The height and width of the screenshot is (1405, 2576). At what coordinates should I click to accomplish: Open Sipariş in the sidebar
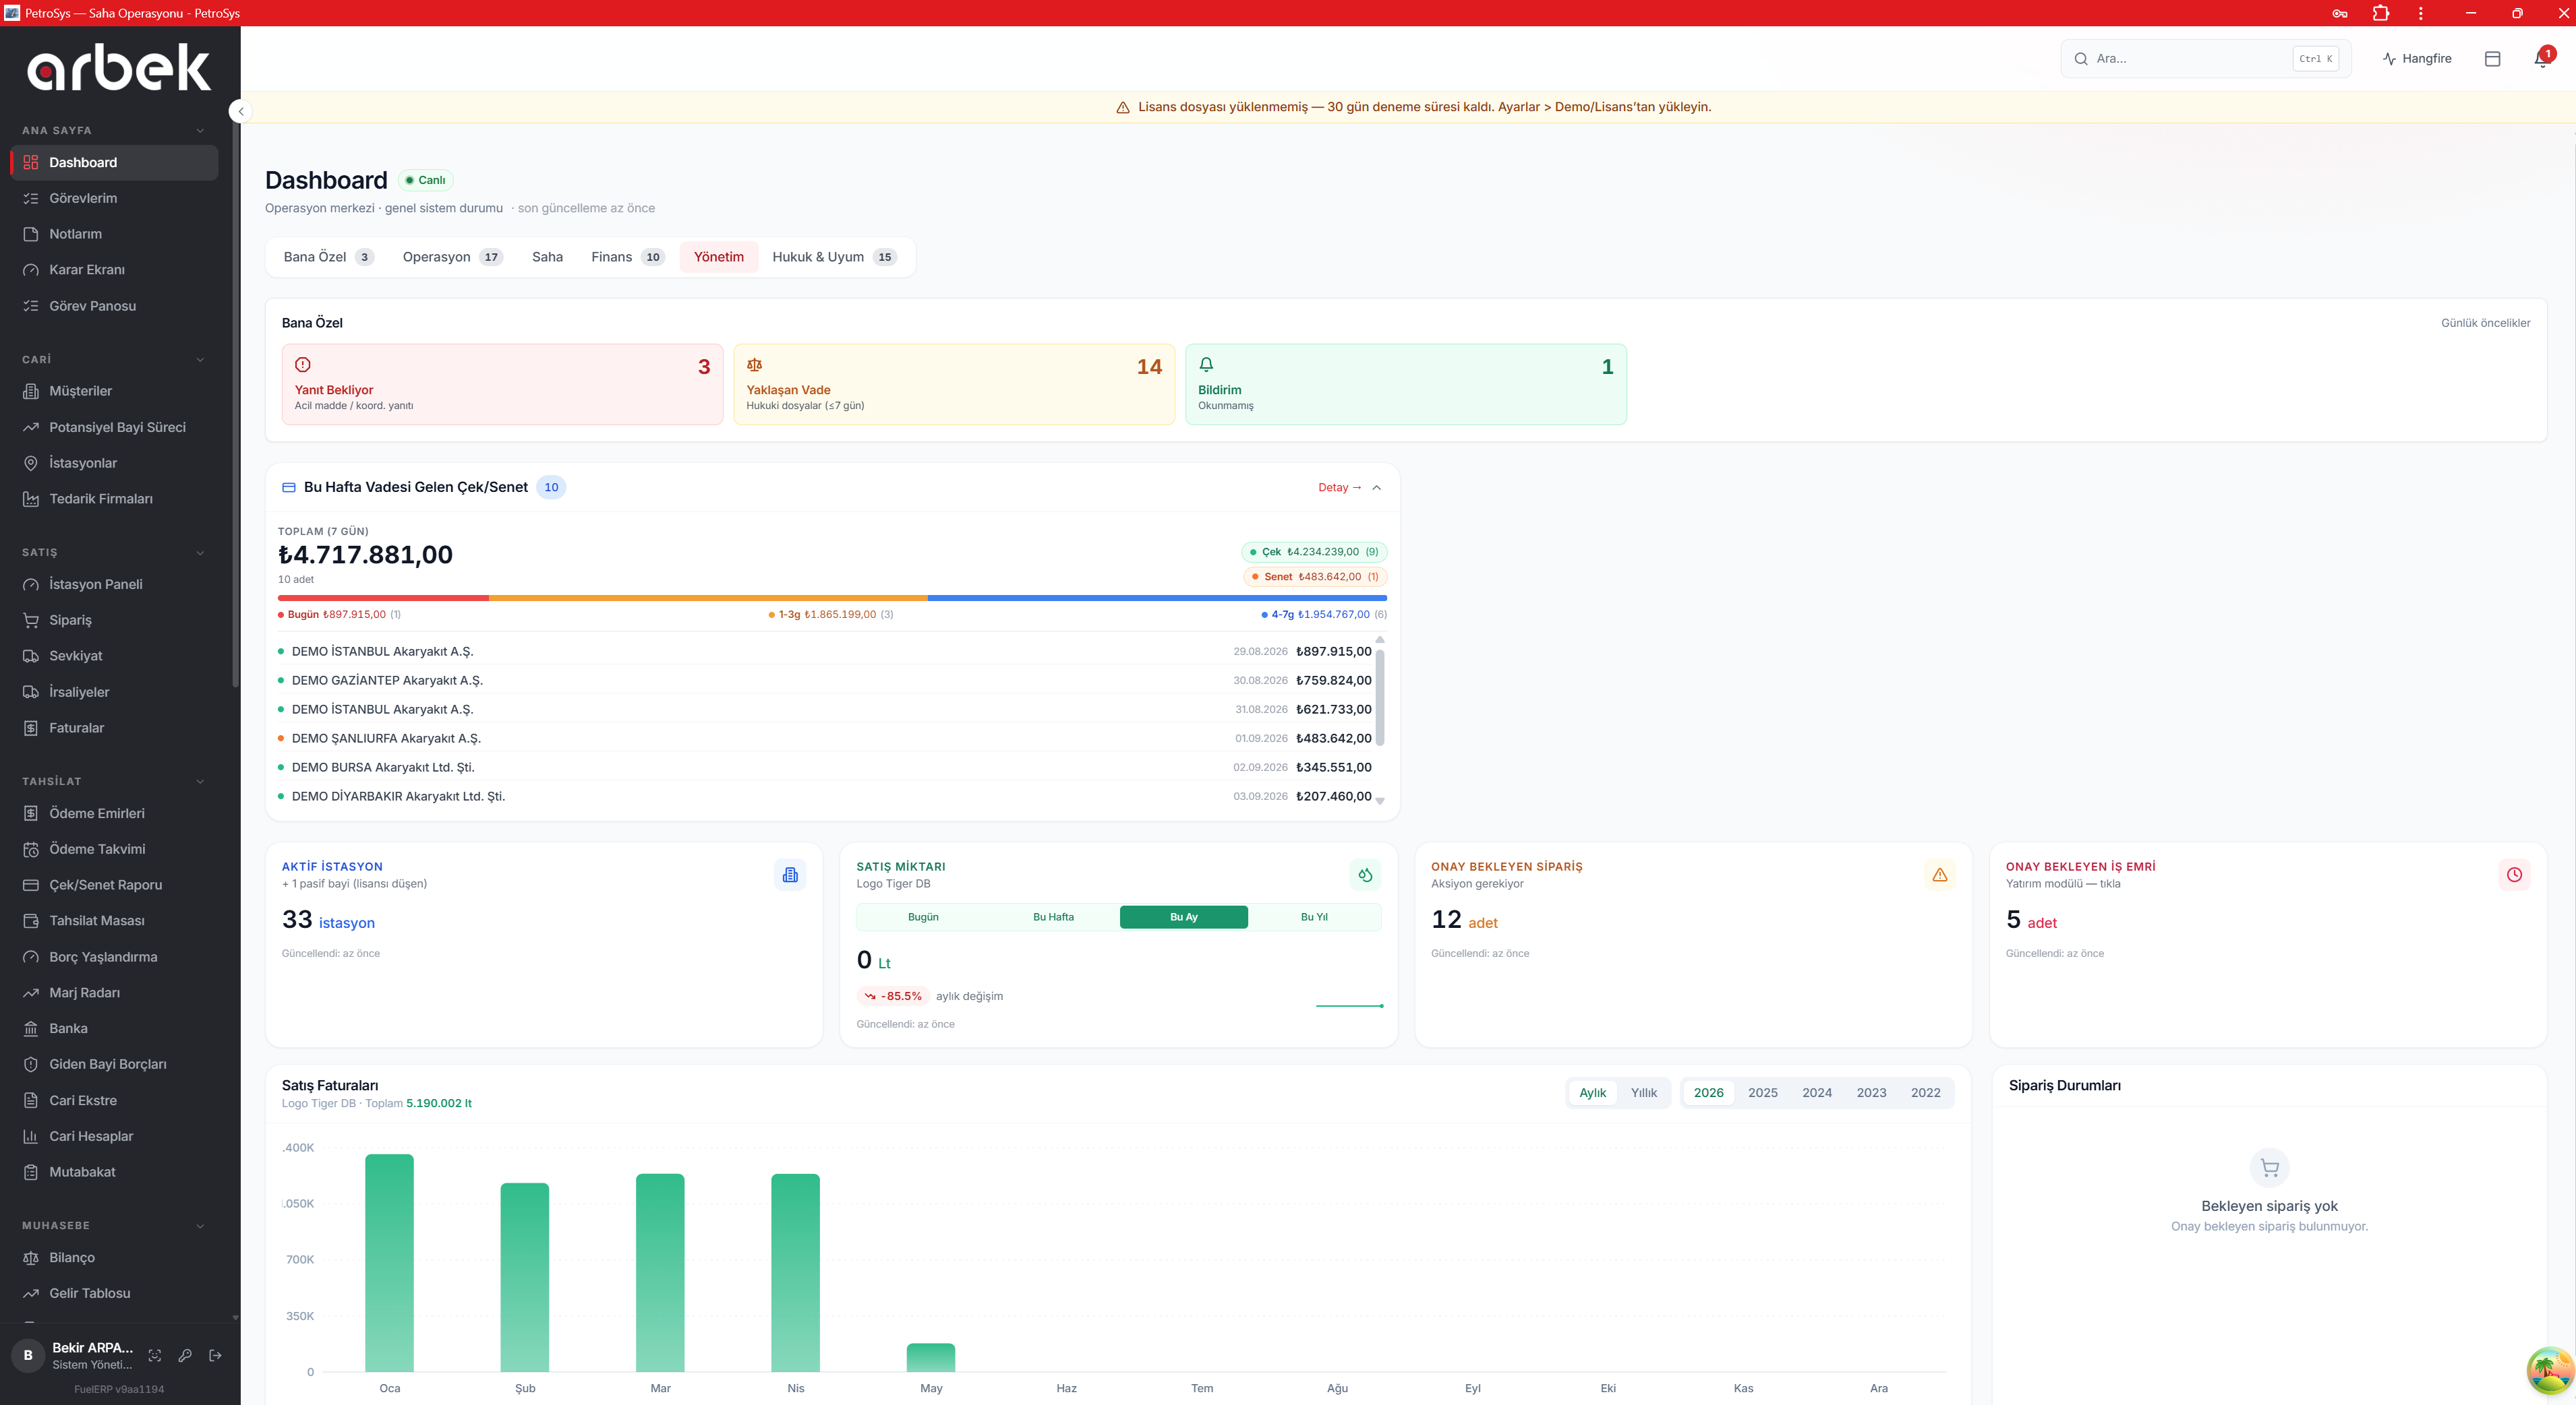click(114, 619)
